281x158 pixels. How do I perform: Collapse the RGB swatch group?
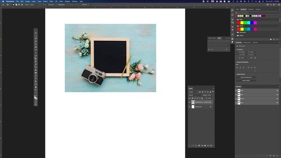point(236,19)
